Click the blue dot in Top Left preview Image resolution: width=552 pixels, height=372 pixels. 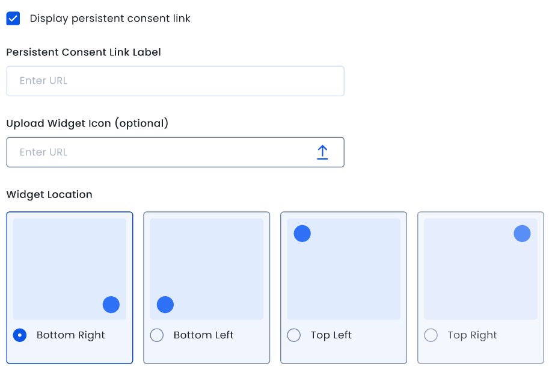pyautogui.click(x=302, y=234)
